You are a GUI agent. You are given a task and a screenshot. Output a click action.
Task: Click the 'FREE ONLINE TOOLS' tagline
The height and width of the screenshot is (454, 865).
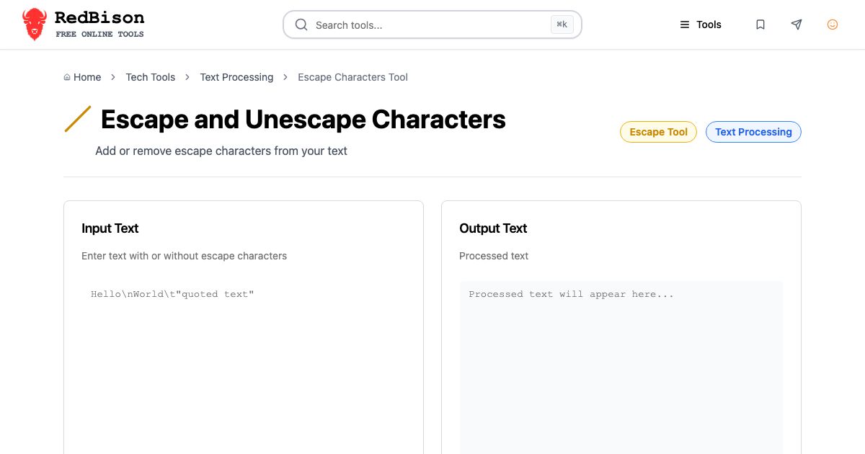click(x=99, y=34)
